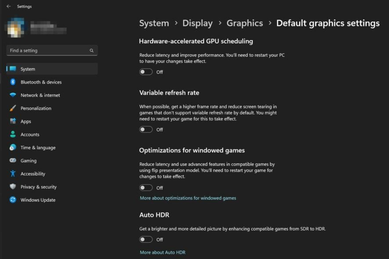Image resolution: width=389 pixels, height=259 pixels.
Task: Click the Auto HDR heading
Action: (x=154, y=215)
